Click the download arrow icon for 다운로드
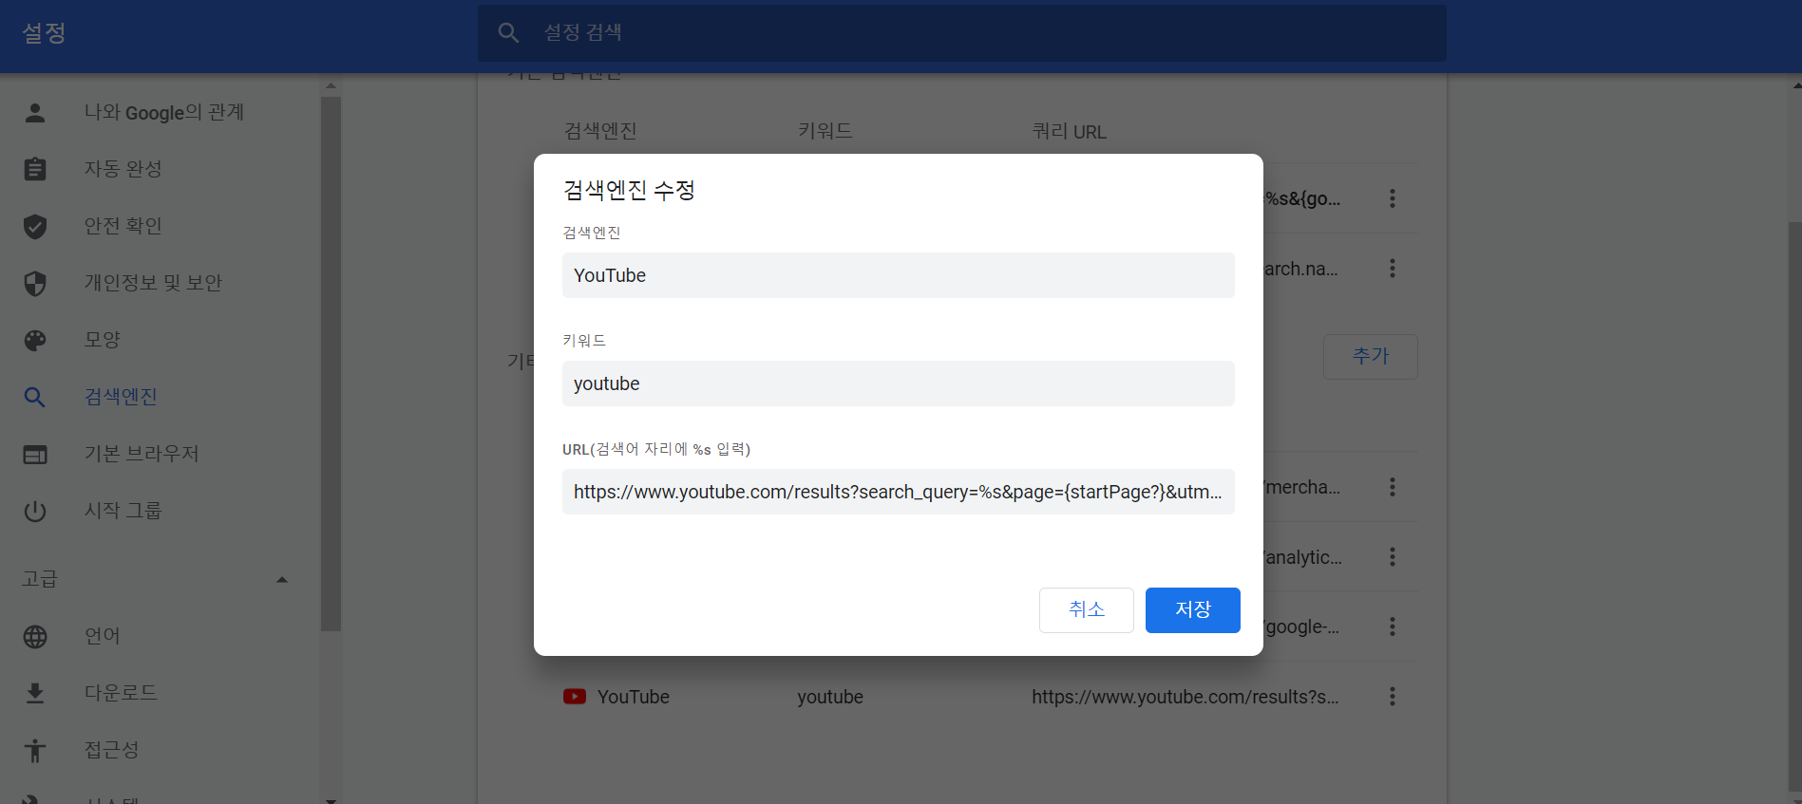The height and width of the screenshot is (804, 1802). [x=35, y=693]
